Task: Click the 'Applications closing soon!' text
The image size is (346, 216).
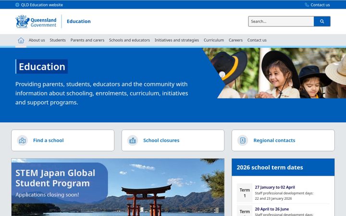Action: [x=47, y=194]
